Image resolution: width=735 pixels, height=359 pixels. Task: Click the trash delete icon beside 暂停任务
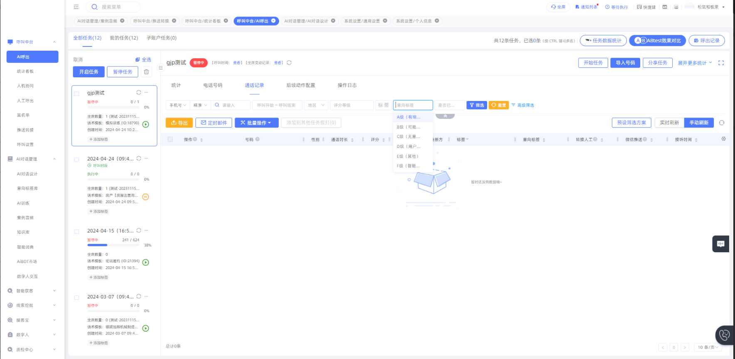146,72
